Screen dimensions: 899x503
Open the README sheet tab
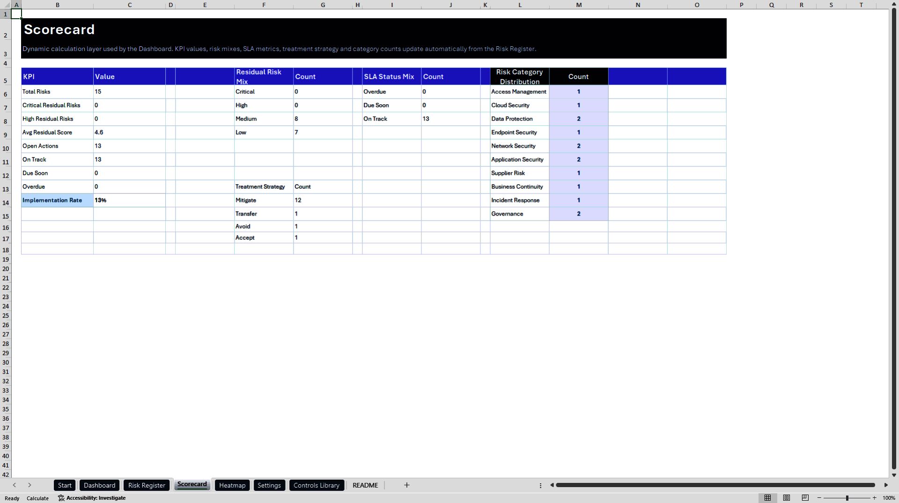pos(365,485)
